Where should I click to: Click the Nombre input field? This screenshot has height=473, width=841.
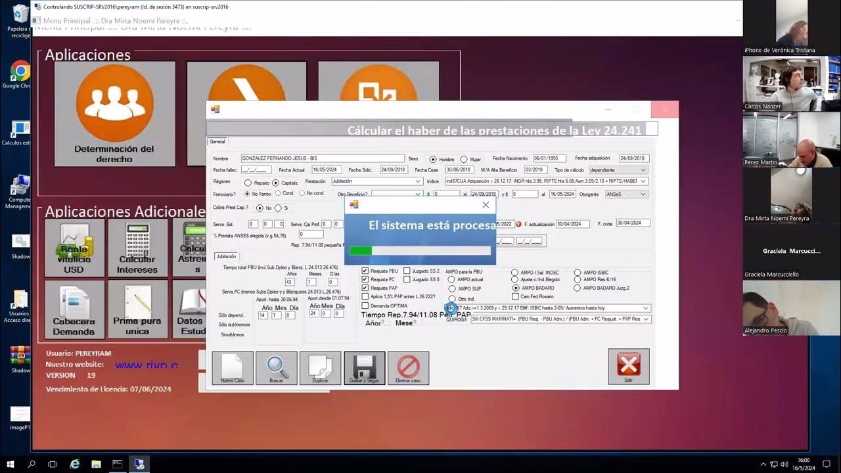322,158
